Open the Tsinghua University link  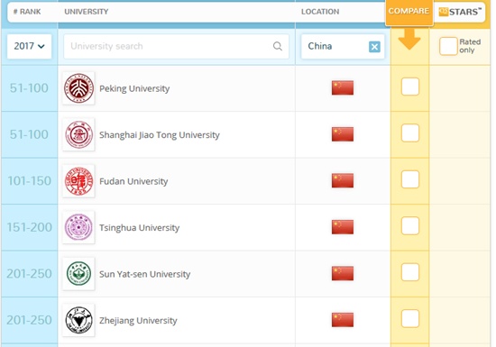point(140,228)
